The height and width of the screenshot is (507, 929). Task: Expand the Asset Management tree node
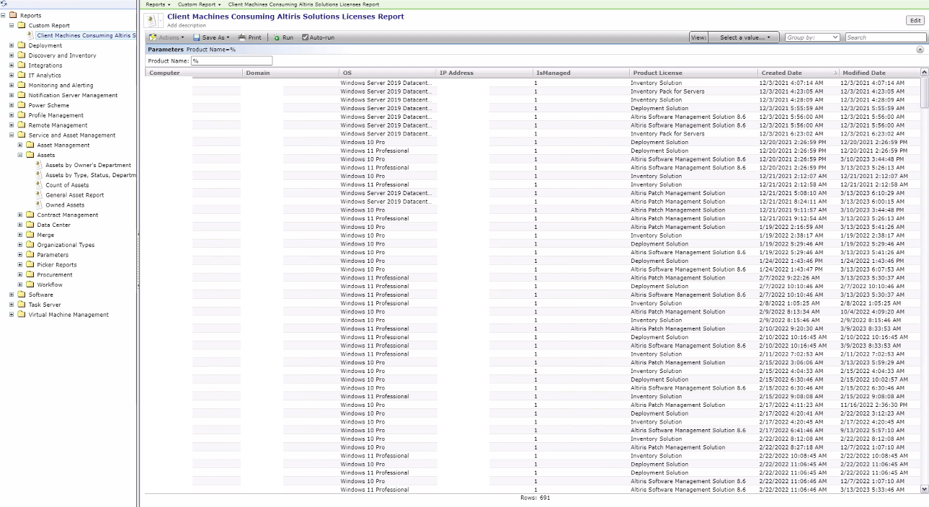(x=20, y=145)
